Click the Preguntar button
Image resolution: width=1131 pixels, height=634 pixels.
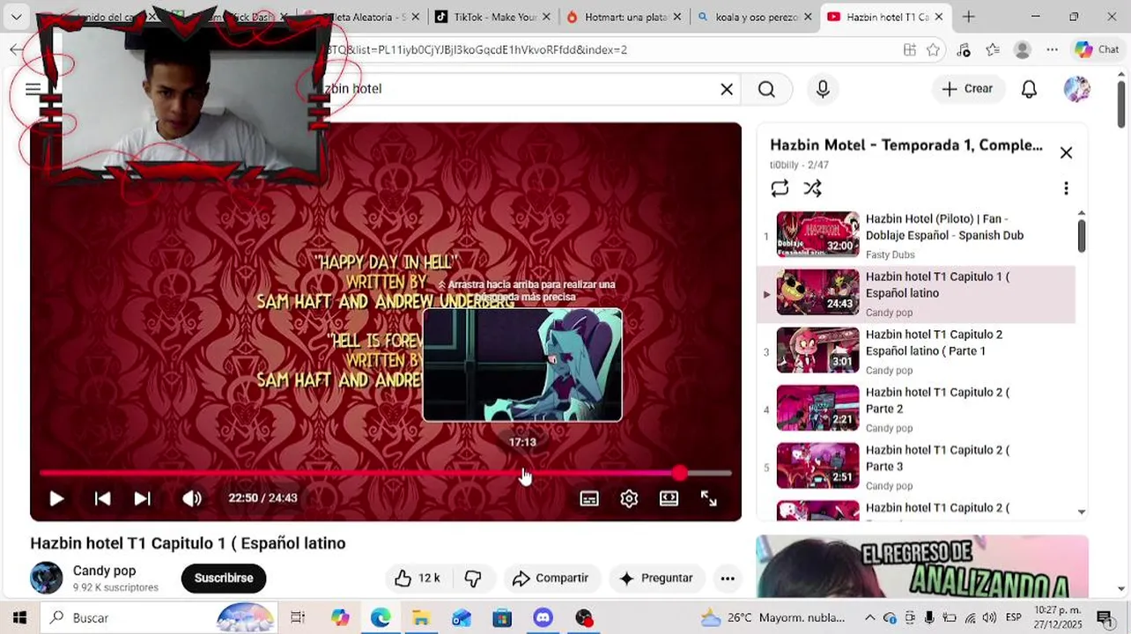tap(656, 579)
